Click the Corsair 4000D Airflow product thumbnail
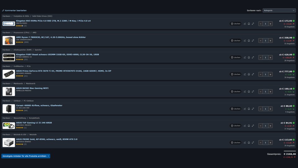This screenshot has width=298, height=168. point(9,109)
